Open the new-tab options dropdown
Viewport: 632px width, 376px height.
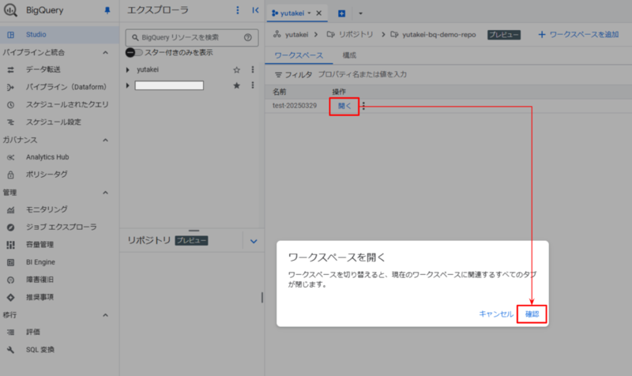360,13
